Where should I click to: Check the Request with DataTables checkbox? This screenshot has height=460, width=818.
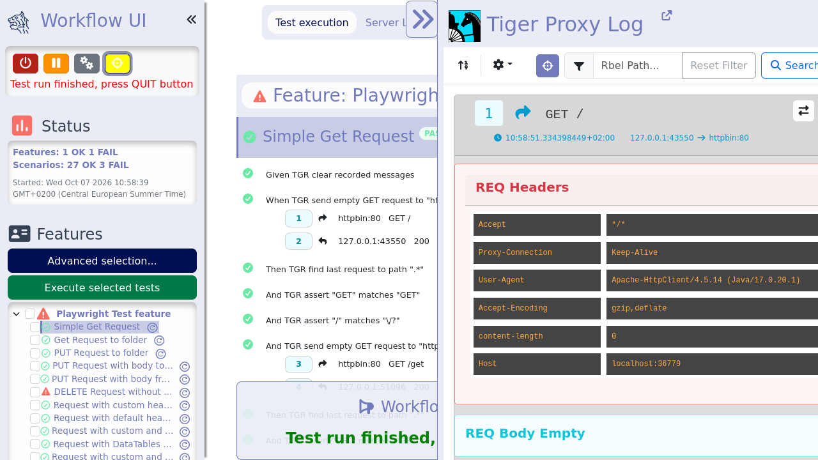point(35,444)
